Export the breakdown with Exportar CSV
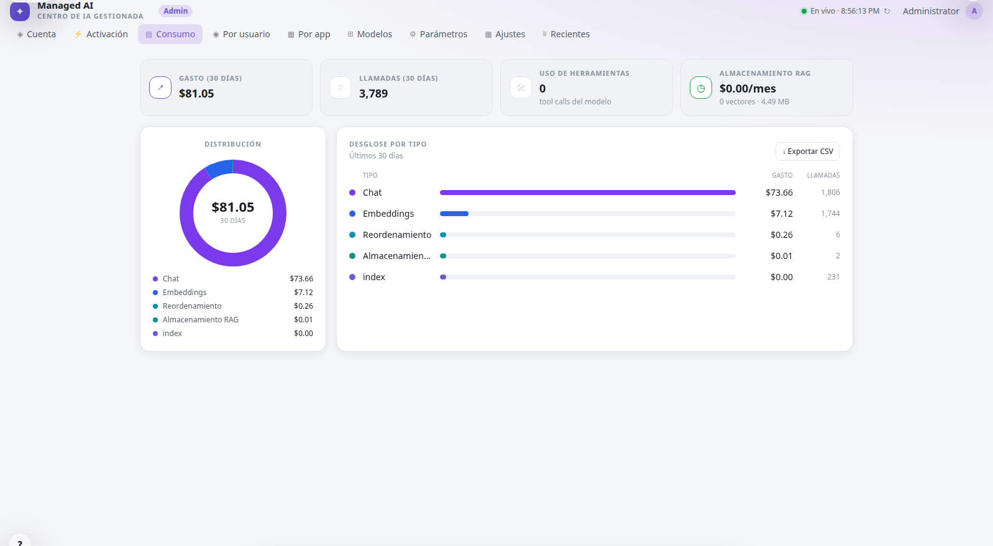Viewport: 993px width, 546px height. click(808, 152)
